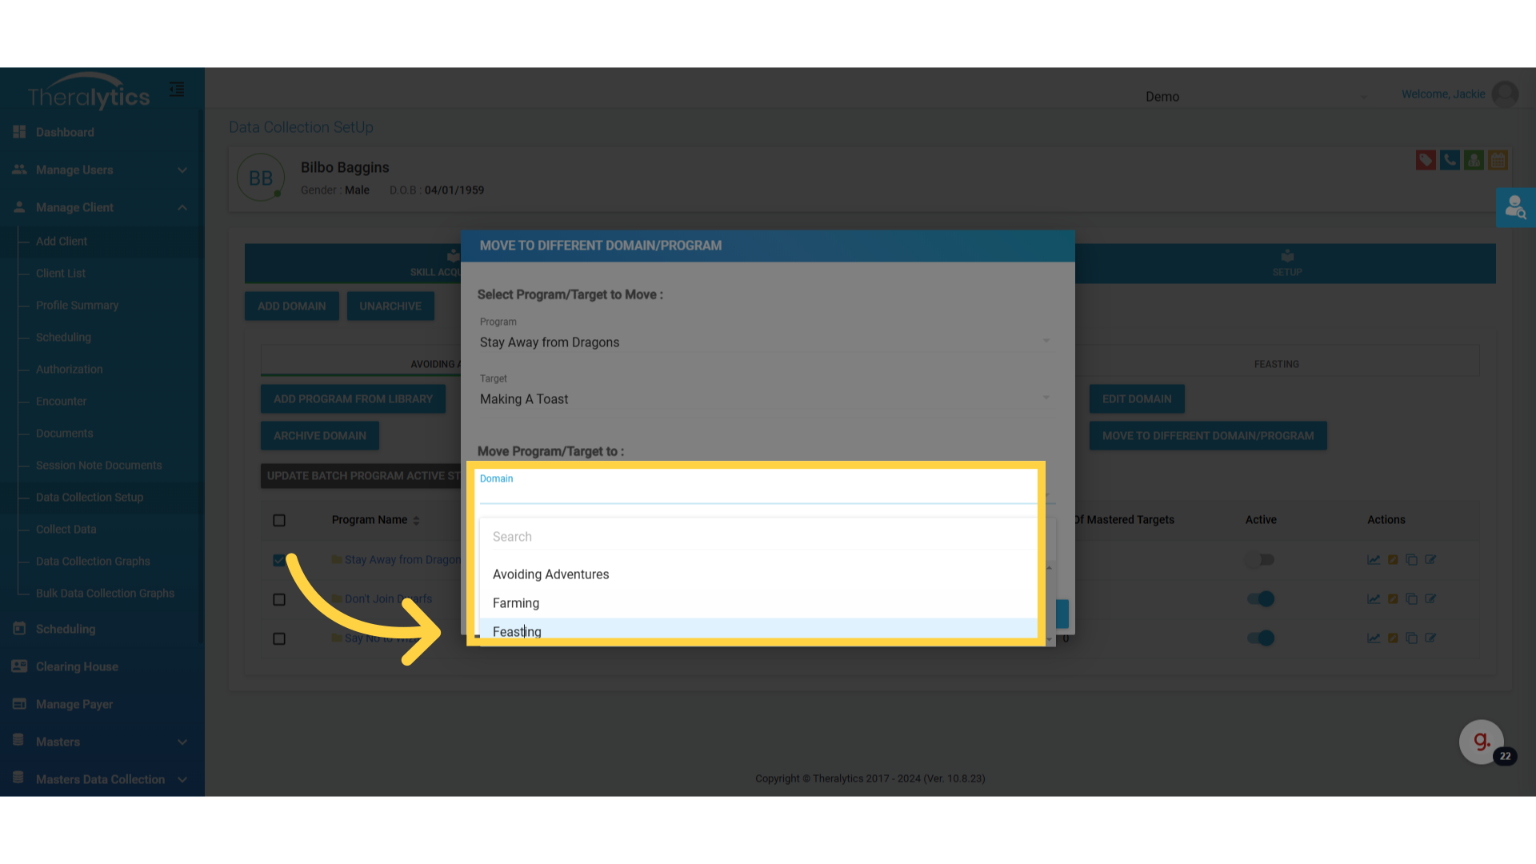
Task: Toggle Active switch for Stay Away from Dragons
Action: tap(1260, 560)
